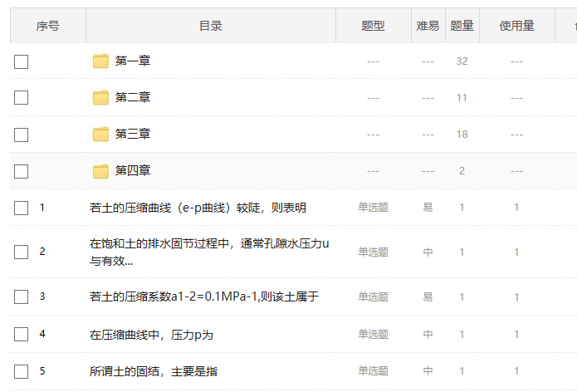Check the box beside question 4

pos(22,335)
